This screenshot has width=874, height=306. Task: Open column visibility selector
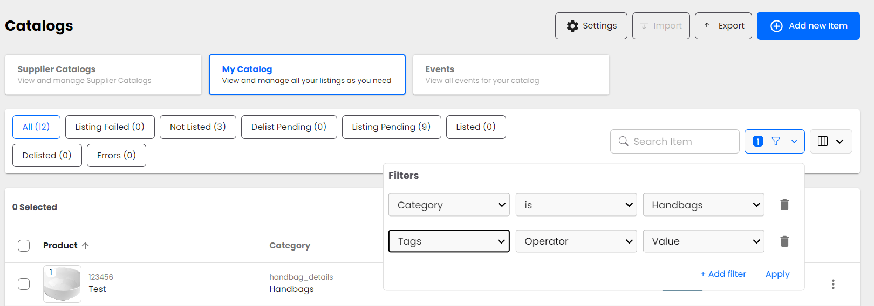click(x=830, y=141)
